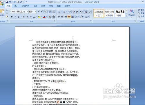The height and width of the screenshot is (105, 145).
Task: Open numbered list dropdown arrow
Action: [66, 12]
